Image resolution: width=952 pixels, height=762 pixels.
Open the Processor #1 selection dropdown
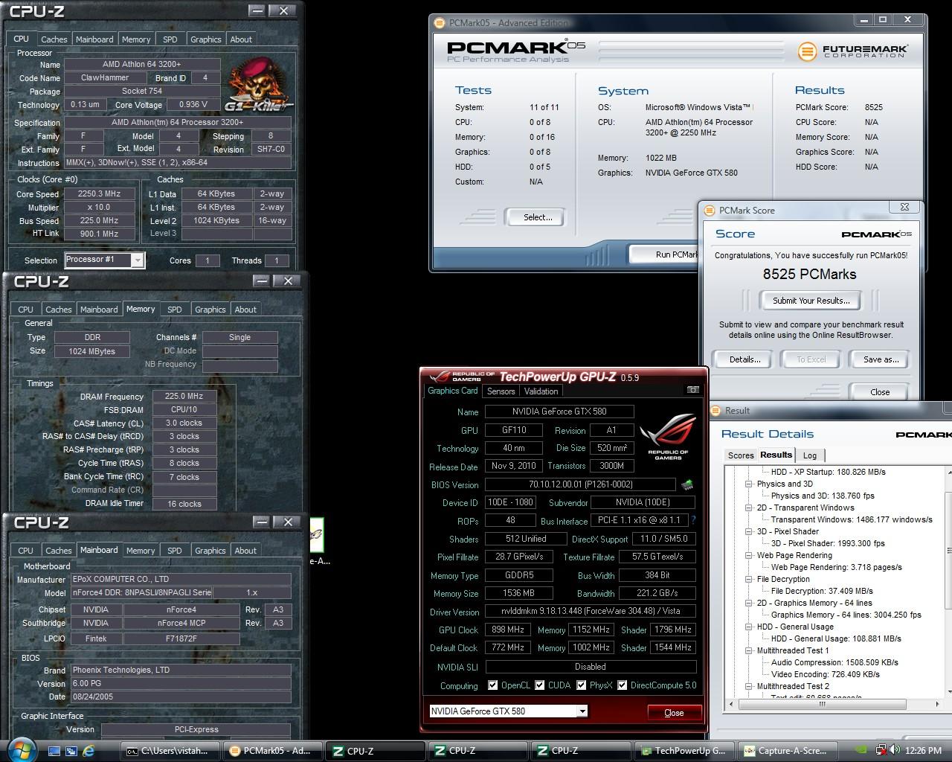click(x=138, y=260)
